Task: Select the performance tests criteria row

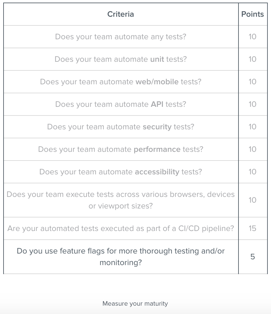Action: pyautogui.click(x=121, y=149)
